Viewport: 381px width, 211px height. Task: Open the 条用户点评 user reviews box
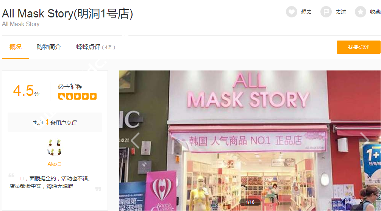click(55, 122)
